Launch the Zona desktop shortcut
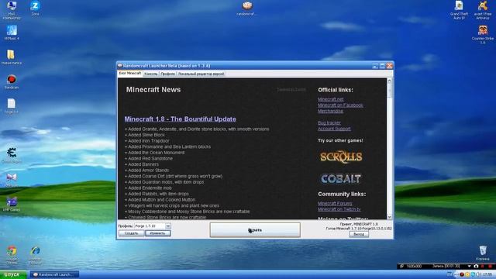This screenshot has width=496, height=279. pos(35,9)
